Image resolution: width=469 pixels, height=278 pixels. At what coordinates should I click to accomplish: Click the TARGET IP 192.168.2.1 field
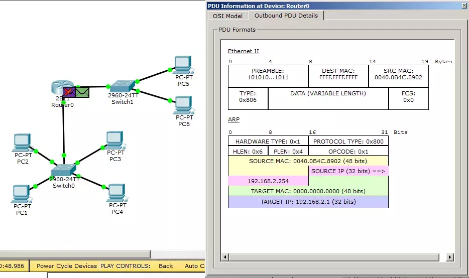coord(308,202)
